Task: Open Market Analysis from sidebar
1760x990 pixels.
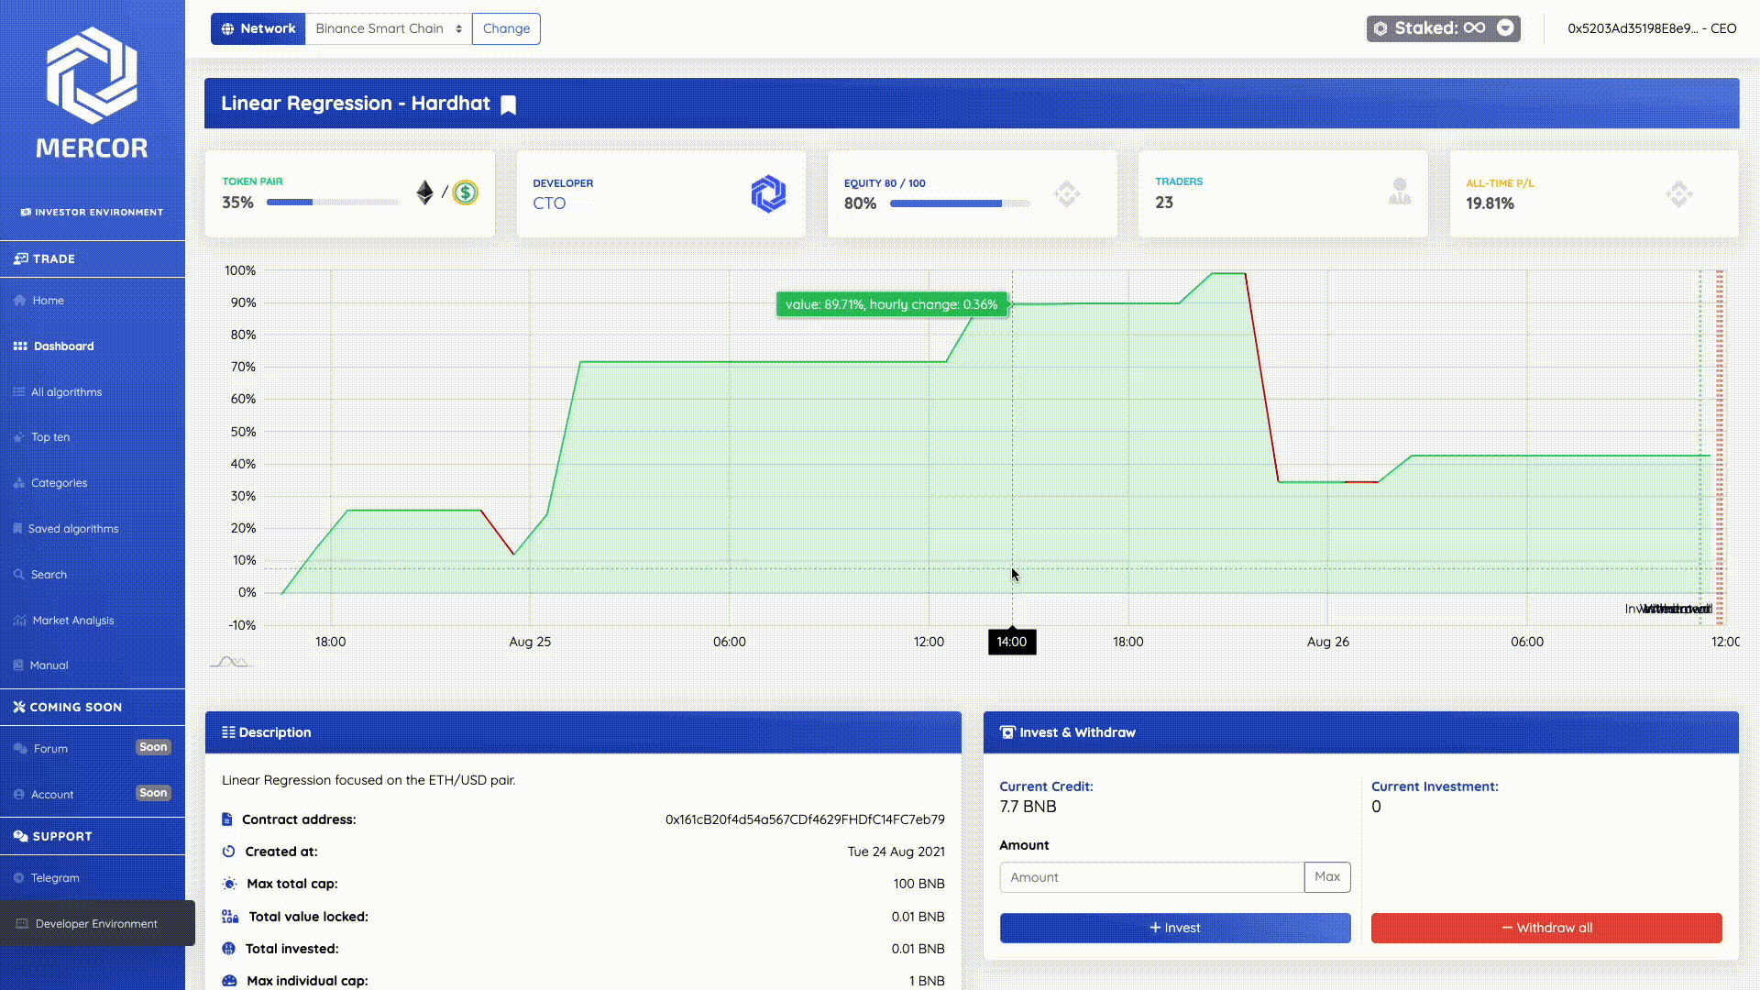Action: 72,621
